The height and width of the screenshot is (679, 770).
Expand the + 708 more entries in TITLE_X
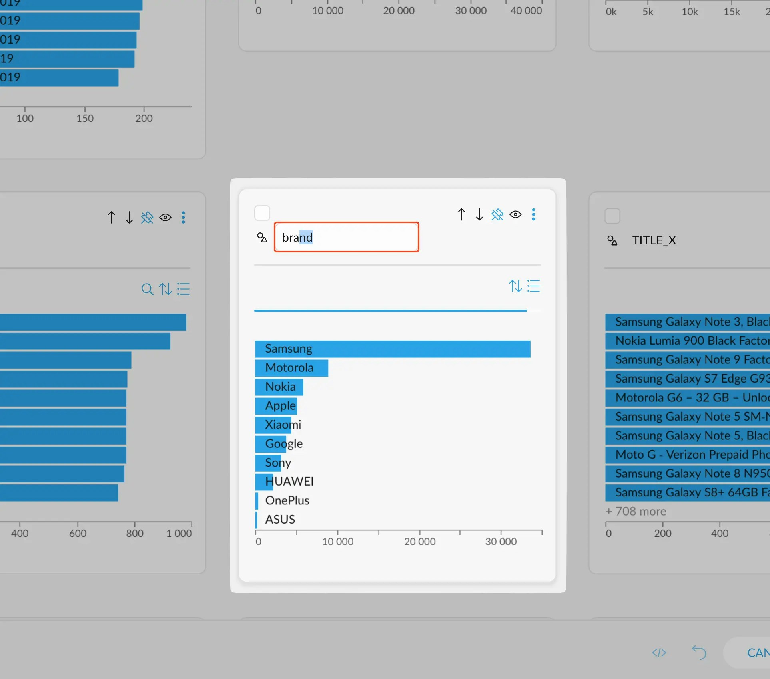636,512
